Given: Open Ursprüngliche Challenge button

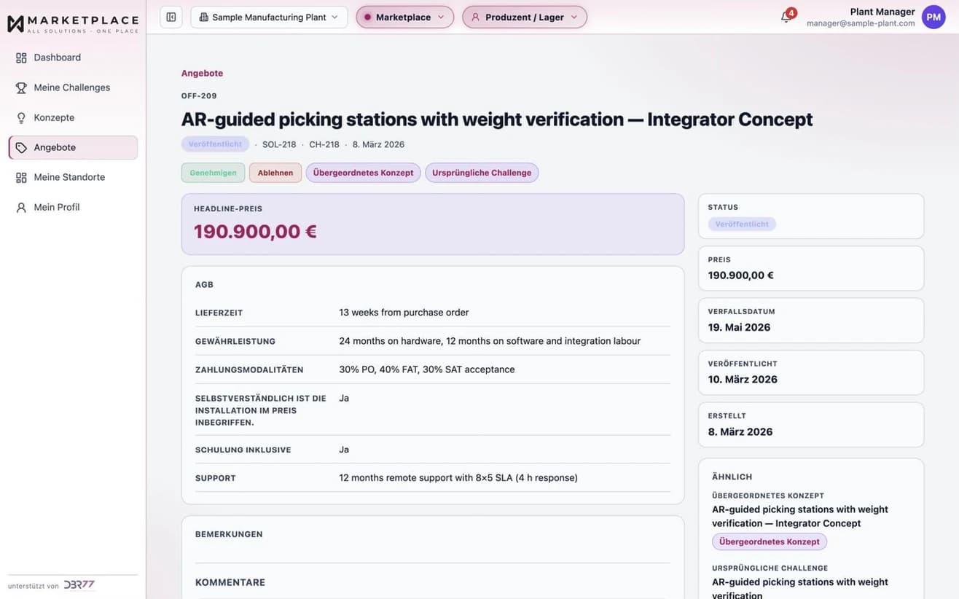Looking at the screenshot, I should point(482,173).
